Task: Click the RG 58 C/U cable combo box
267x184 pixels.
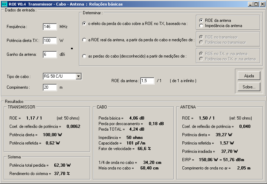Action: (62, 76)
